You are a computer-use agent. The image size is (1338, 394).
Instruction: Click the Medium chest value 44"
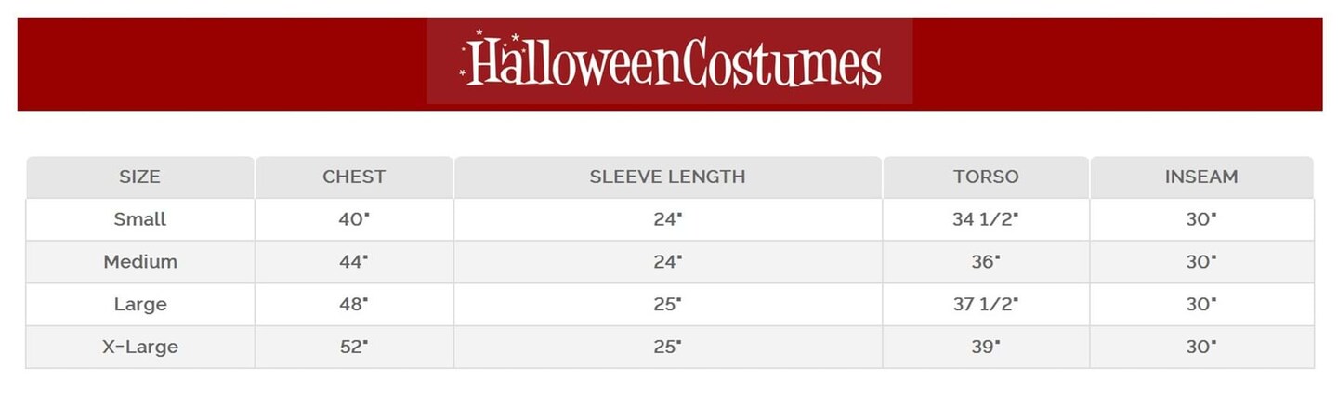point(354,262)
